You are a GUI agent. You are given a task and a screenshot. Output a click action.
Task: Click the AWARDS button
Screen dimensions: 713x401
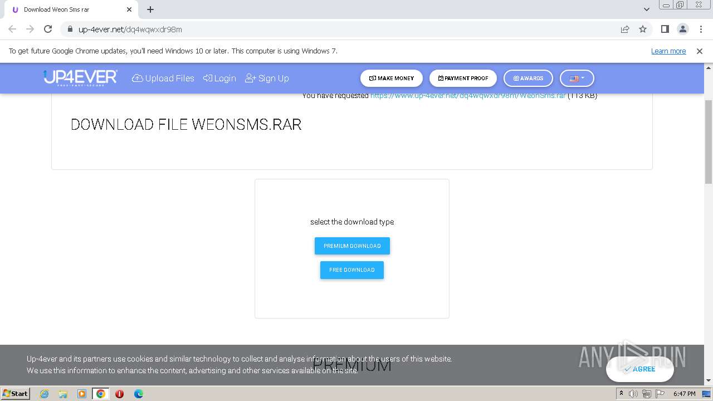pos(528,78)
